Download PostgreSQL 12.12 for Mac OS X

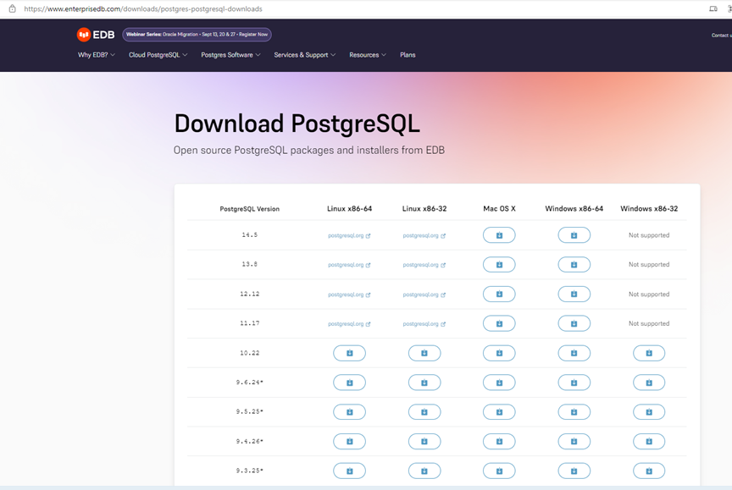click(499, 295)
